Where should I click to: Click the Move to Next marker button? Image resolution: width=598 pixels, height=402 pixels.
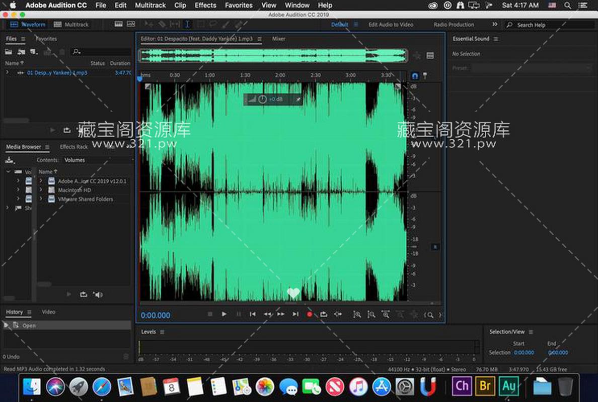[295, 314]
